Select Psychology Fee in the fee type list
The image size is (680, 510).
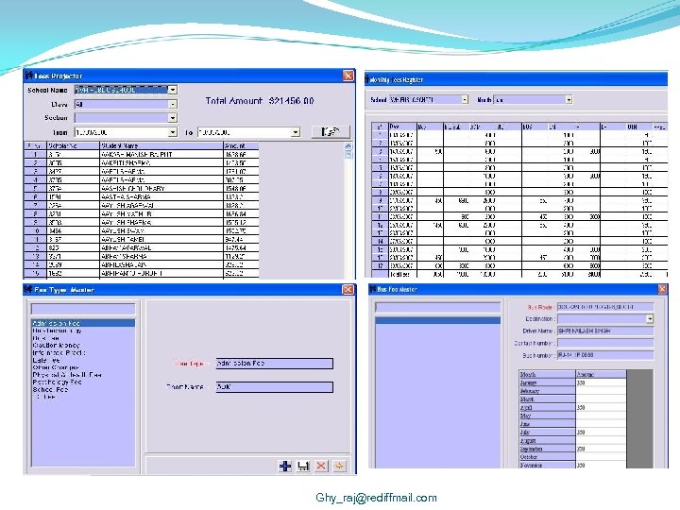58,382
